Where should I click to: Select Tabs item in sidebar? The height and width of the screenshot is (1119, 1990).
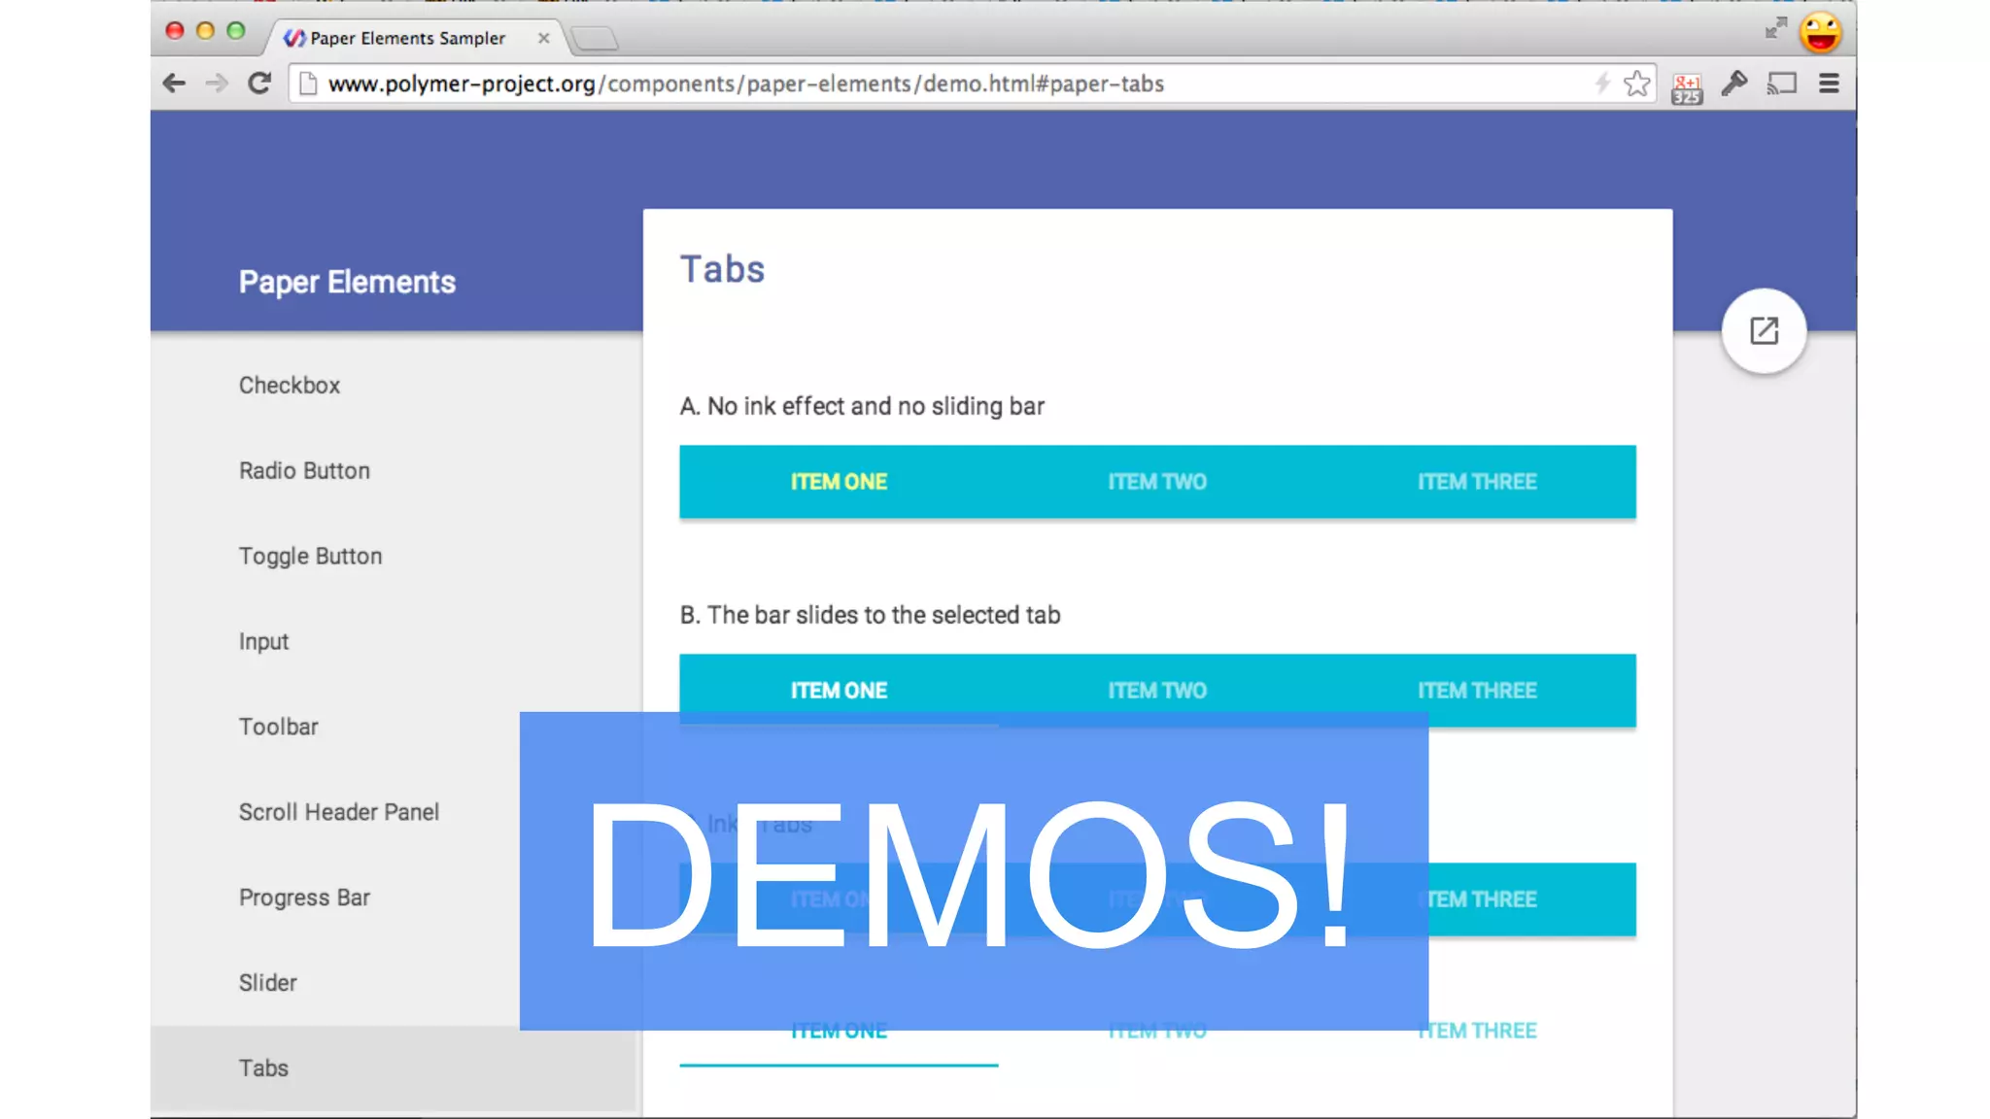tap(394, 1068)
